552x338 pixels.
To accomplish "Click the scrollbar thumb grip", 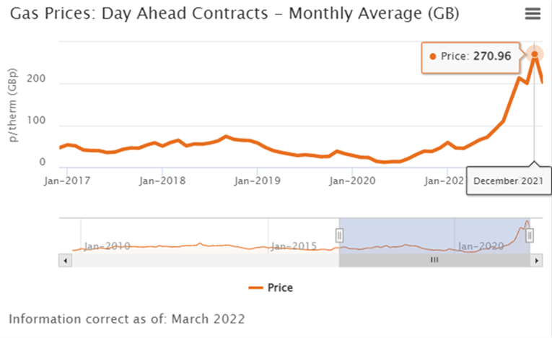I will point(434,260).
